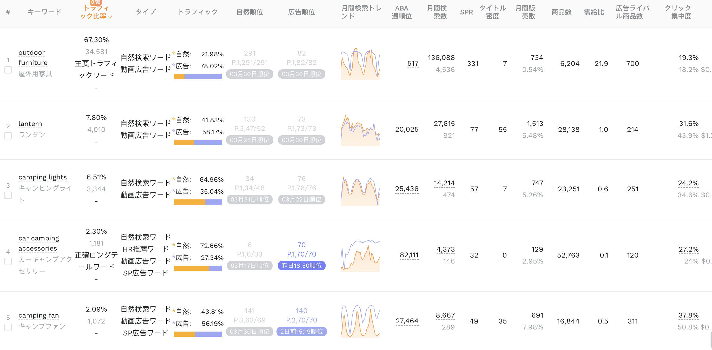
Task: Click ad rank 70 for car camping accessories
Action: 301,245
